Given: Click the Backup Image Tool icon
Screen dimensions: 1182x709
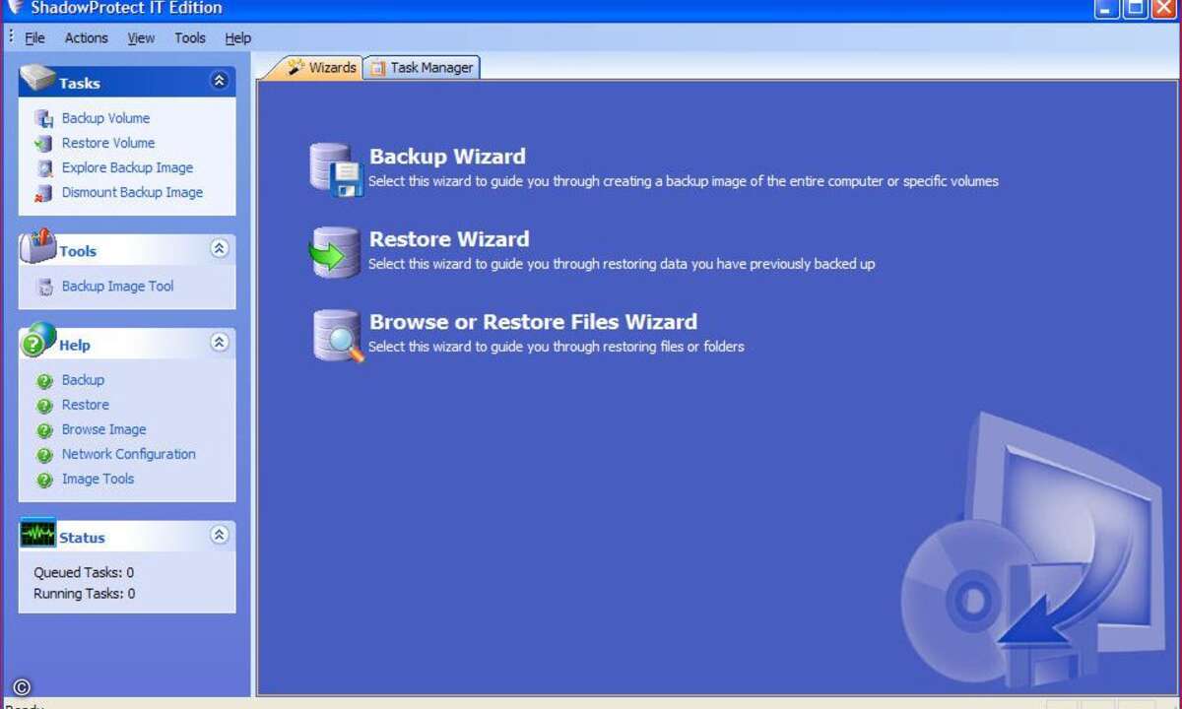Looking at the screenshot, I should tap(44, 287).
